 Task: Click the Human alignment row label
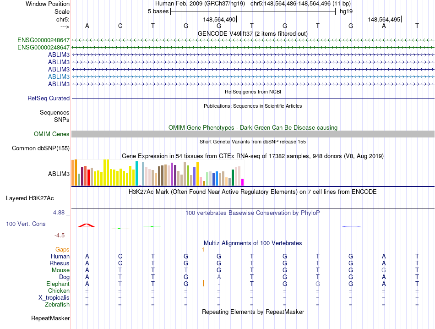point(60,256)
